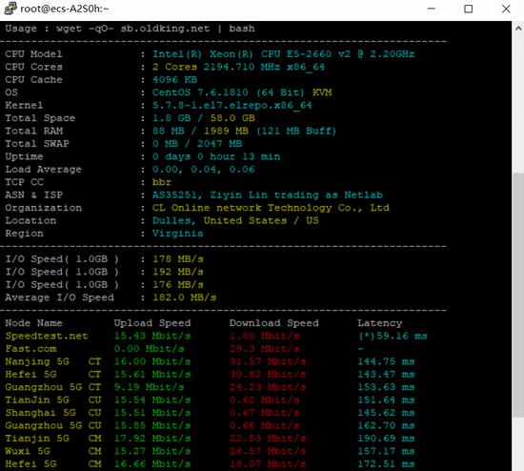Click the Organization value CL Online network Technology
The image size is (524, 471).
coord(271,208)
